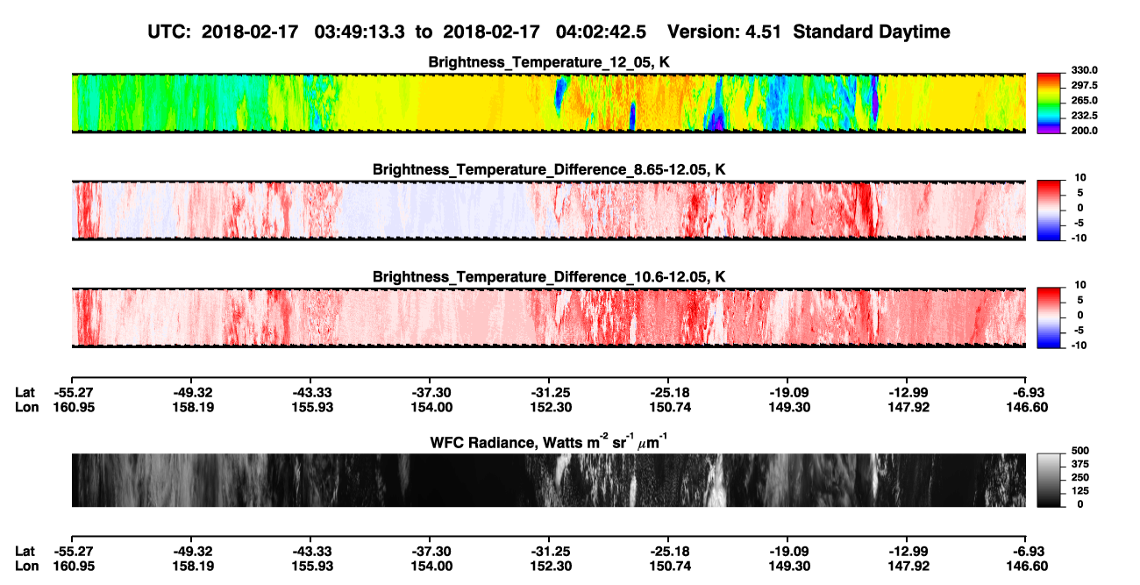The width and height of the screenshot is (1140, 585).
Task: Click latitude '-31.25' on the axis beneath WFC strip
Action: (549, 552)
